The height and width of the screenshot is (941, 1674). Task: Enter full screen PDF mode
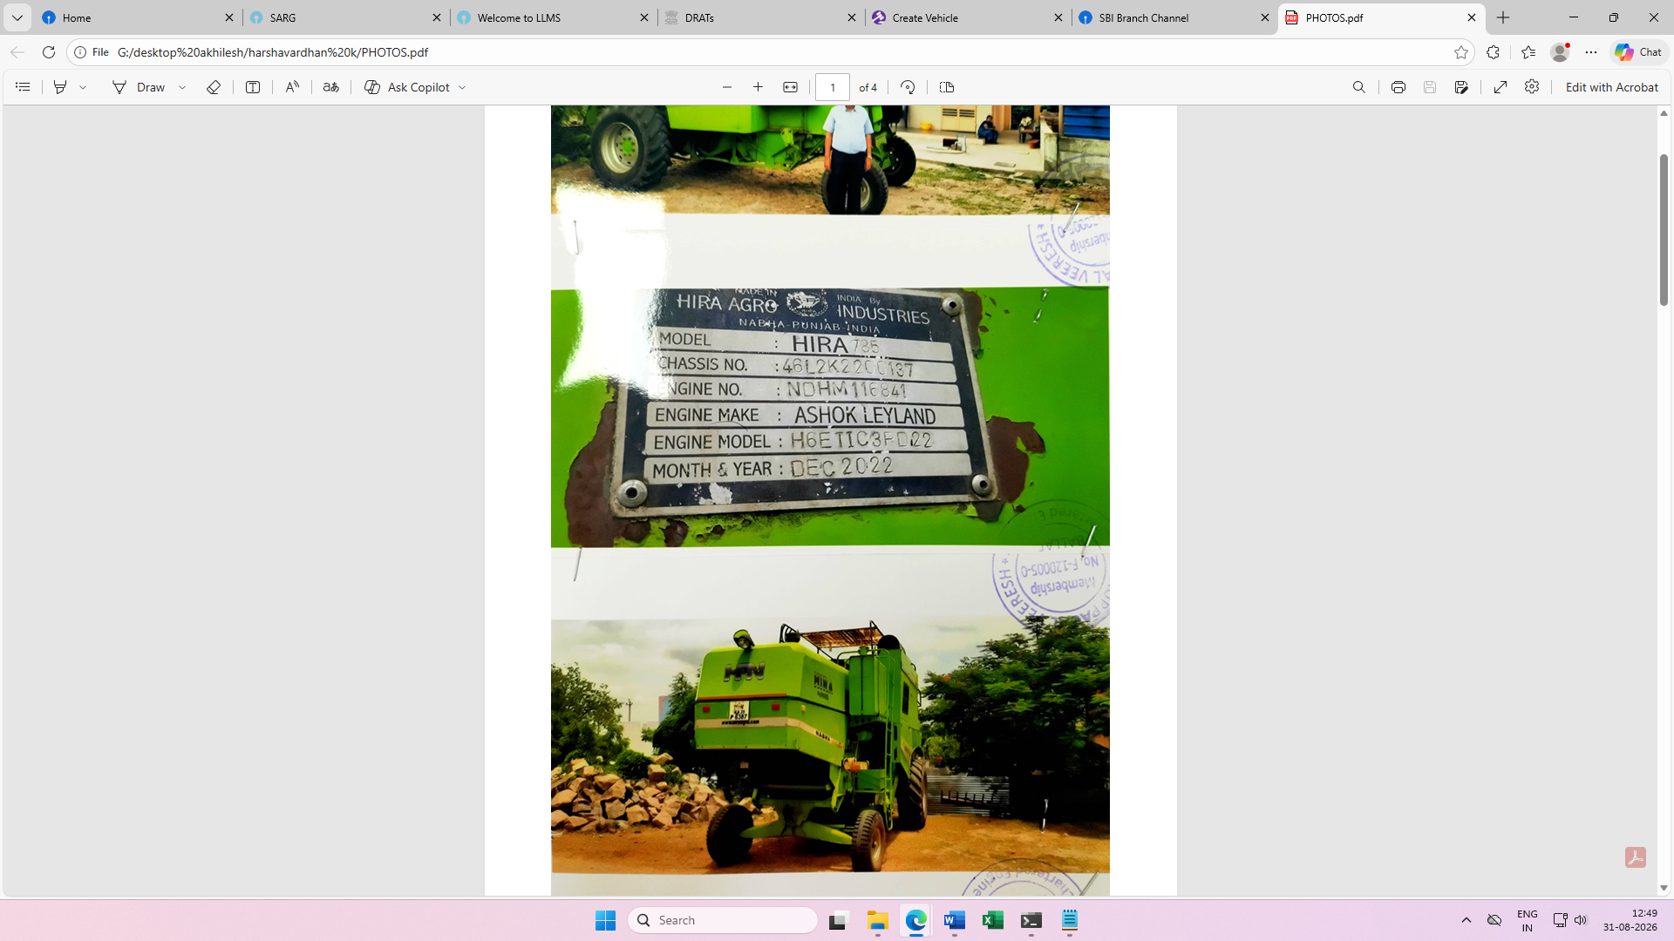pyautogui.click(x=1500, y=87)
